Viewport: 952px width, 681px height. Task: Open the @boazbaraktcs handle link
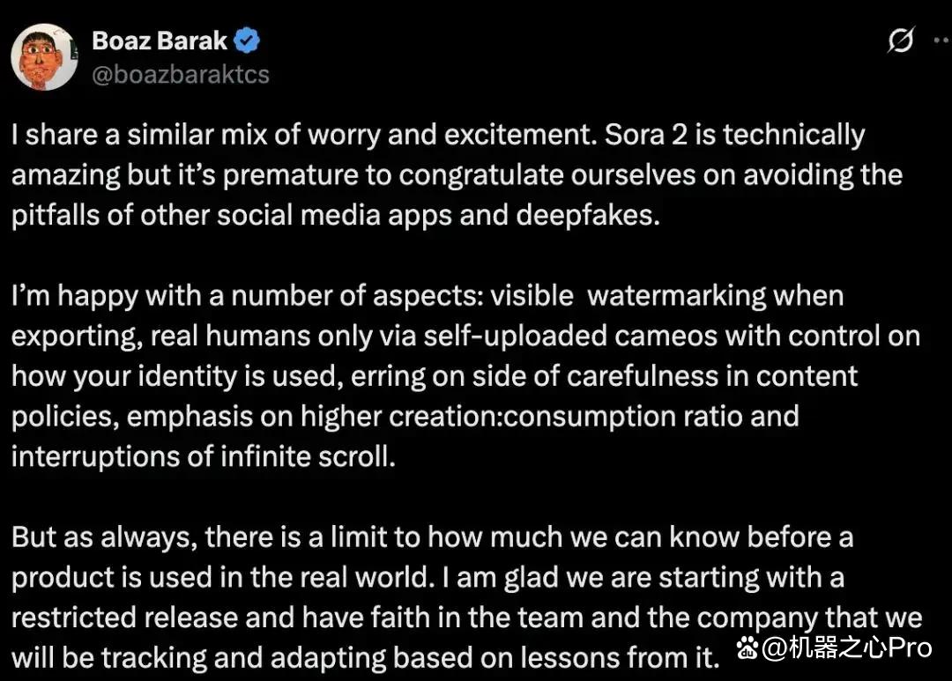pos(181,75)
